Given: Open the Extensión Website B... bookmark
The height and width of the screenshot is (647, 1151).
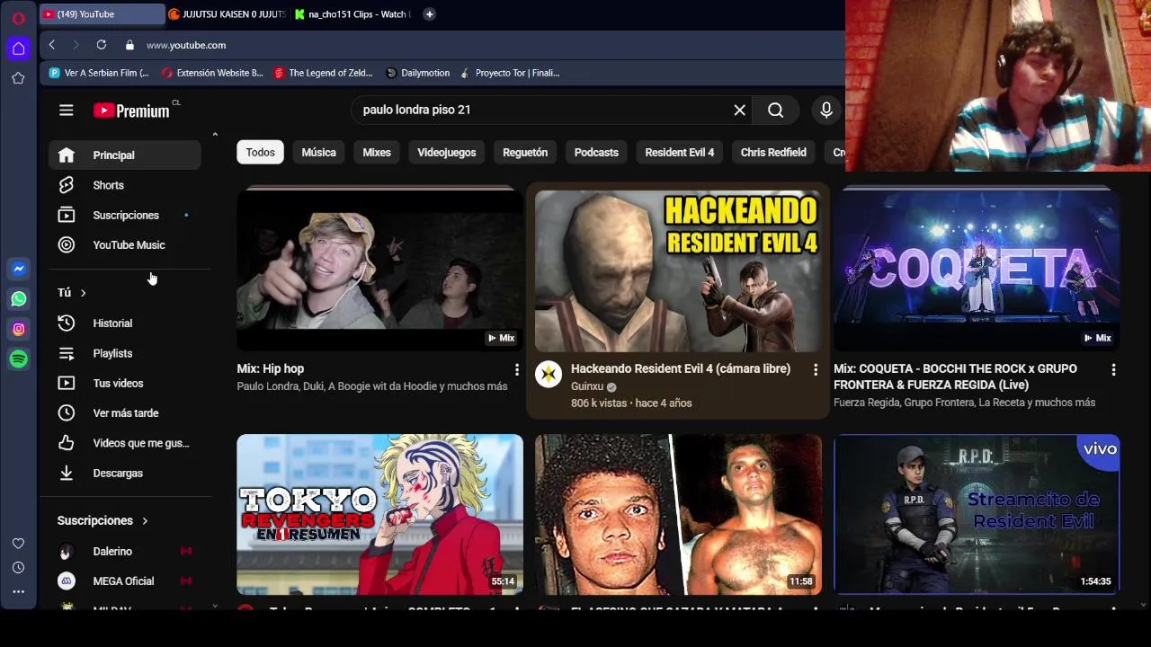Looking at the screenshot, I should pos(212,73).
